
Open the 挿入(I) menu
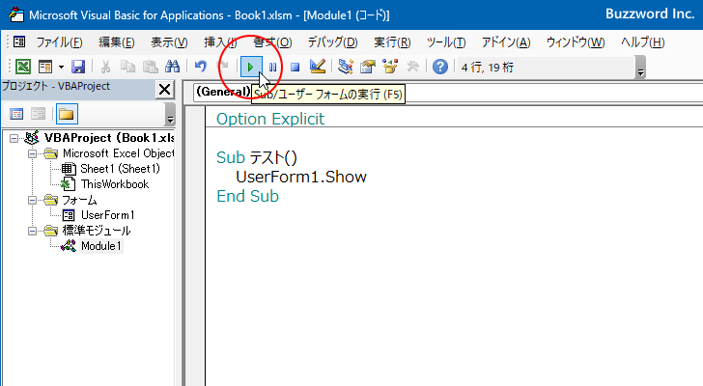(x=220, y=42)
